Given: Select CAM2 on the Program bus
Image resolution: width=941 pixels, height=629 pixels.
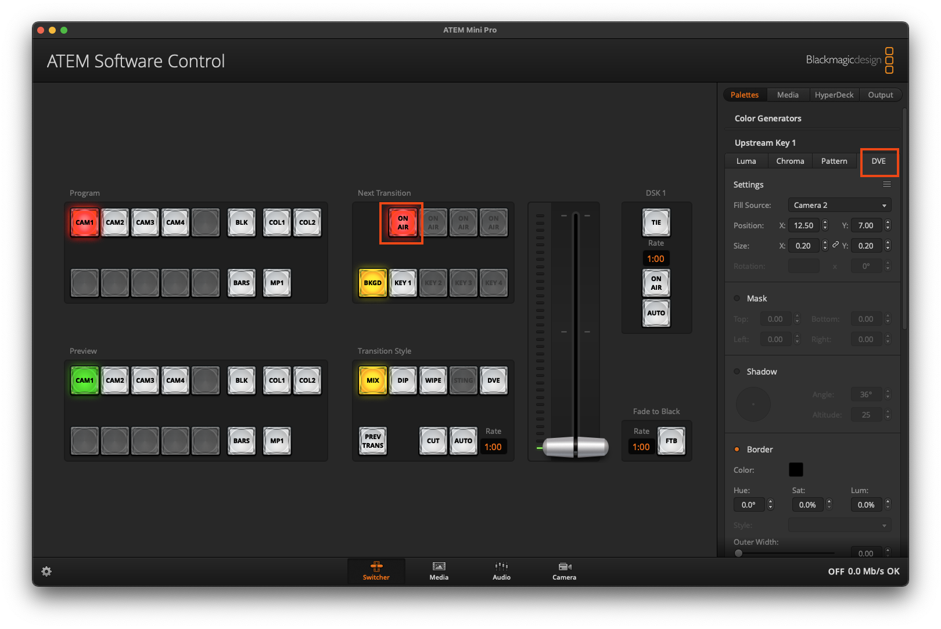Looking at the screenshot, I should point(115,222).
